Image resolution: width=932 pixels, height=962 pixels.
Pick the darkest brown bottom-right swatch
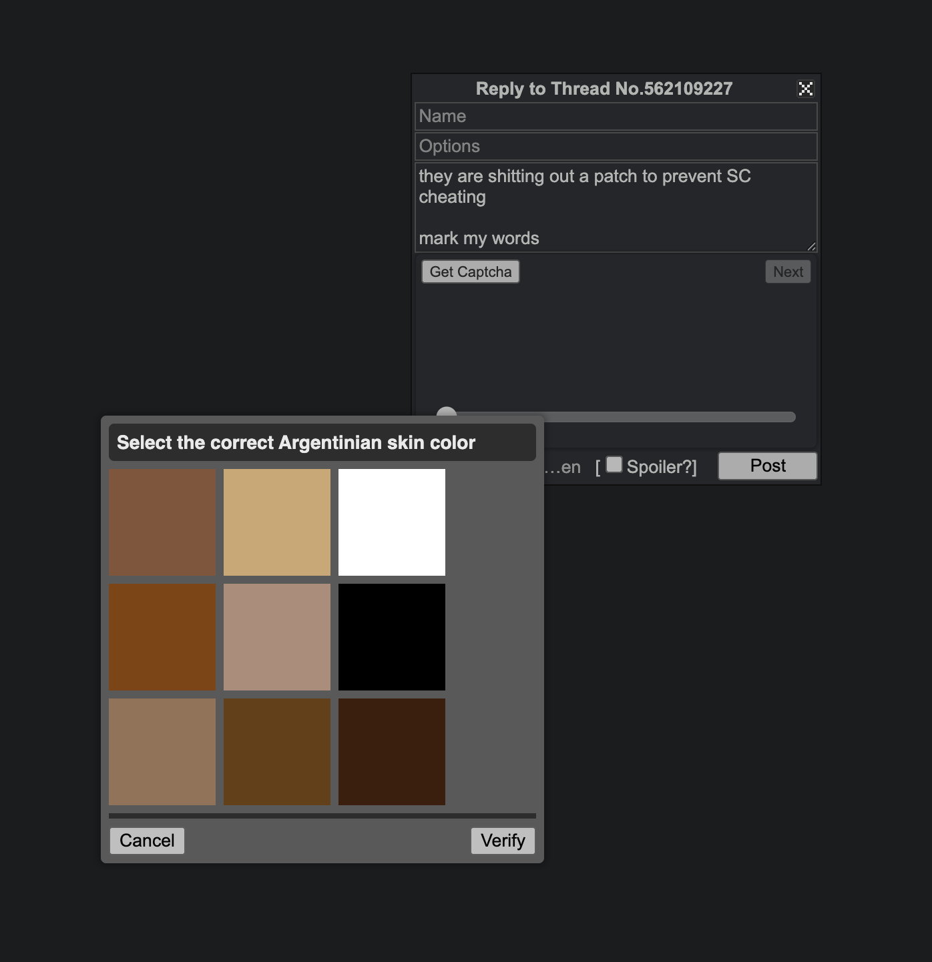(x=392, y=752)
